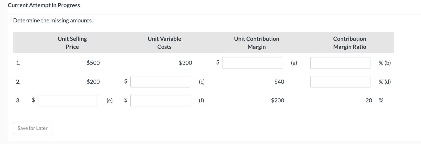Click the Contribution Margin Ratio column header
Image resolution: width=421 pixels, height=144 pixels.
(x=349, y=43)
